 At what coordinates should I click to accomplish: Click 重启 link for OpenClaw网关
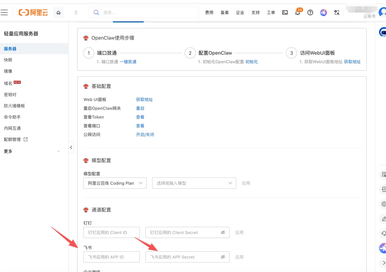pyautogui.click(x=140, y=108)
